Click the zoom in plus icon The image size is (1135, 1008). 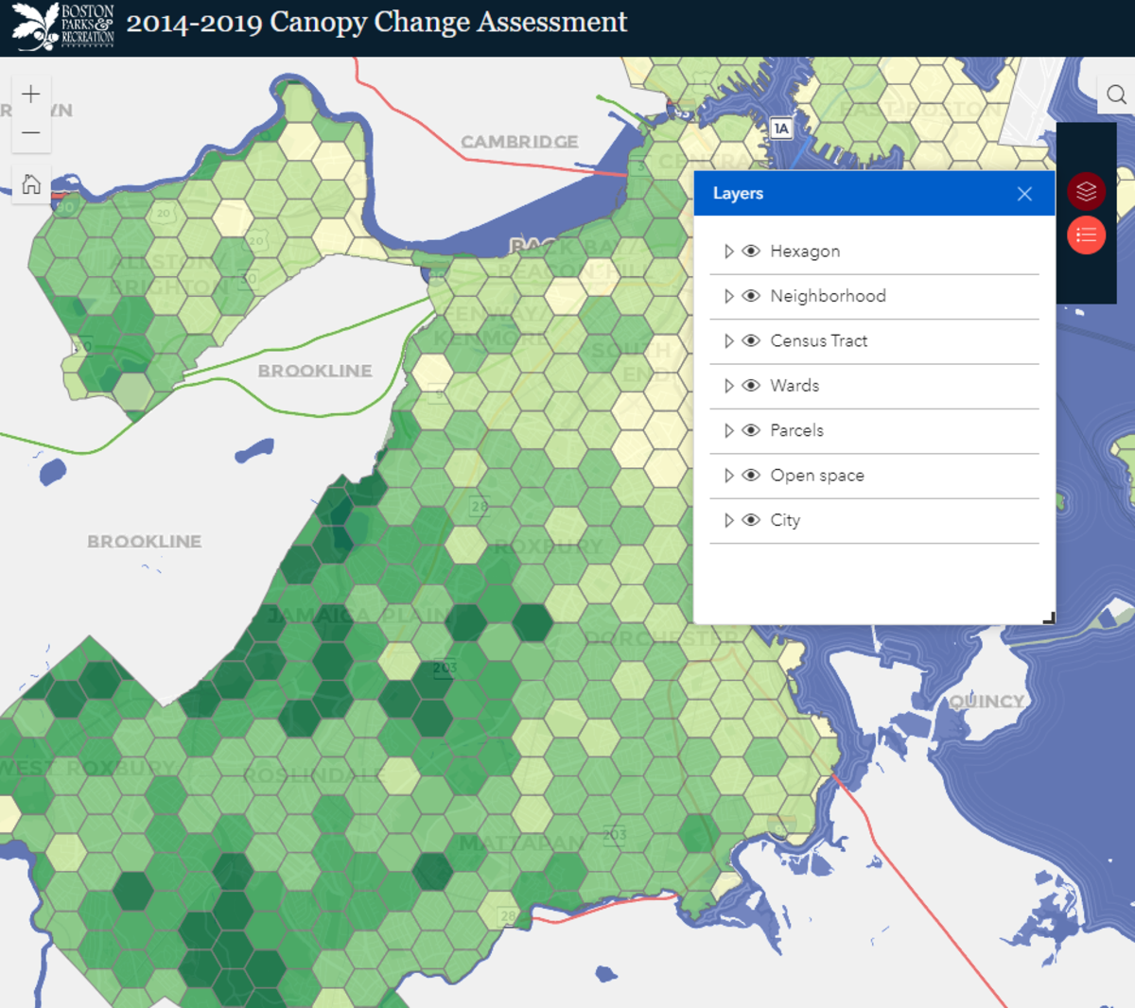[x=30, y=93]
